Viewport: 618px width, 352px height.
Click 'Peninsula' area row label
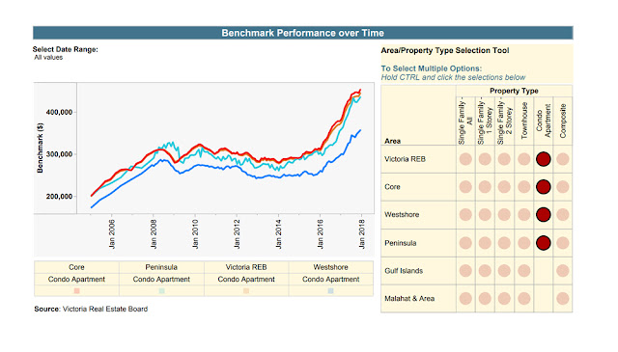coord(400,243)
